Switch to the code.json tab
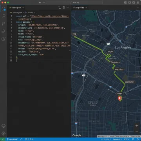This screenshot has height=141, width=141. [16, 7]
